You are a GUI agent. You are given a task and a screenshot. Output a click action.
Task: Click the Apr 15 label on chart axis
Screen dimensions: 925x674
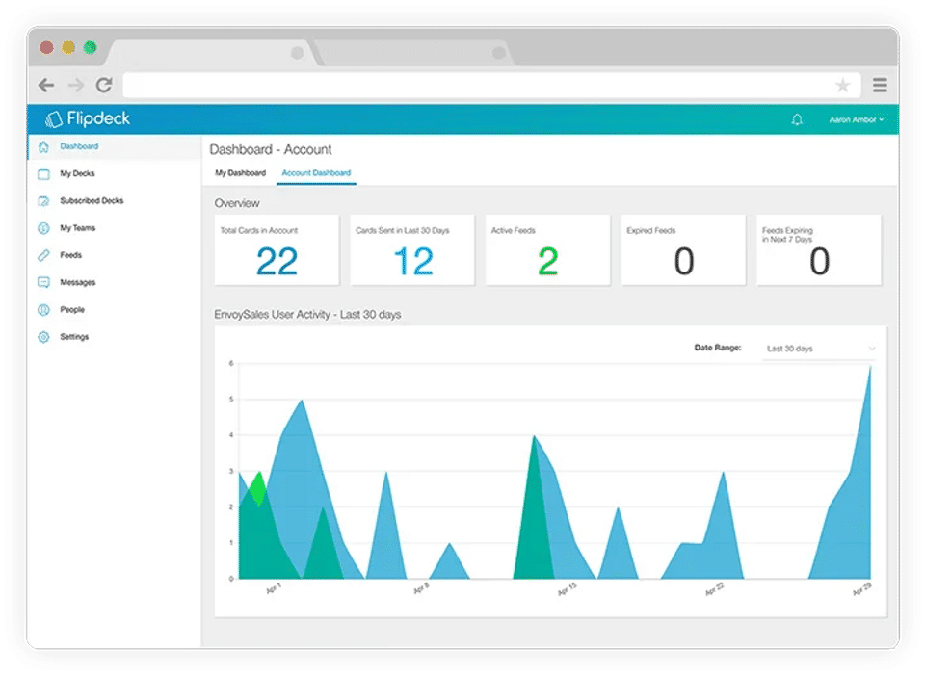(567, 589)
